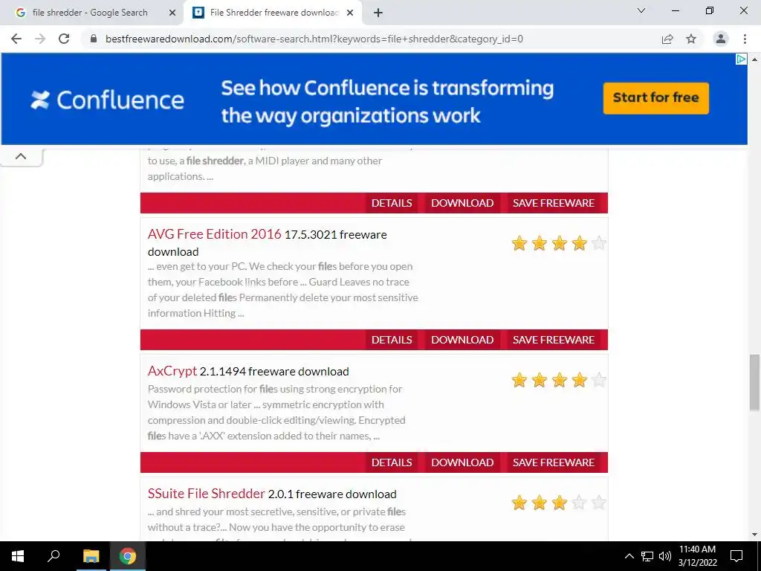
Task: Open the Chrome profile avatar
Action: point(721,39)
